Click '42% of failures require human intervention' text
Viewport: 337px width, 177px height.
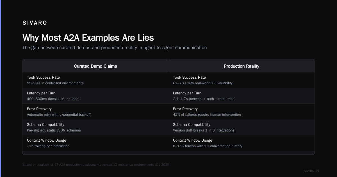coord(207,115)
